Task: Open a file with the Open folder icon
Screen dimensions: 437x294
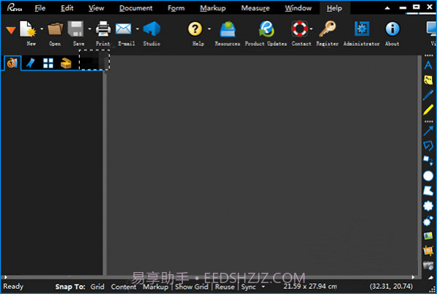Action: 55,29
